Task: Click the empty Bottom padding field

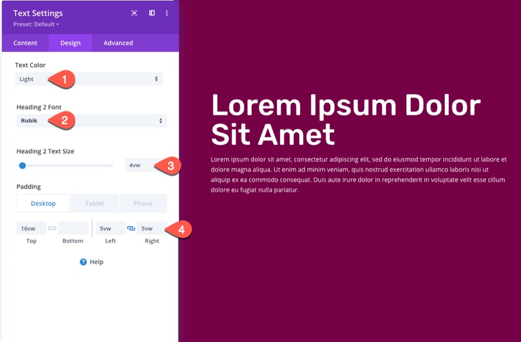Action: coord(73,228)
